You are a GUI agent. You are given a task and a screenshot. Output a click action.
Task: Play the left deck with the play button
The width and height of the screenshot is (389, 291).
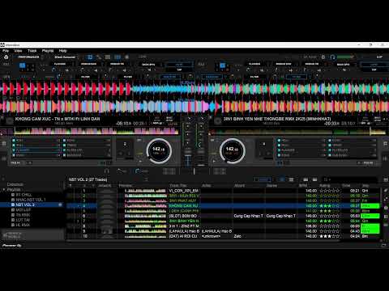140,161
